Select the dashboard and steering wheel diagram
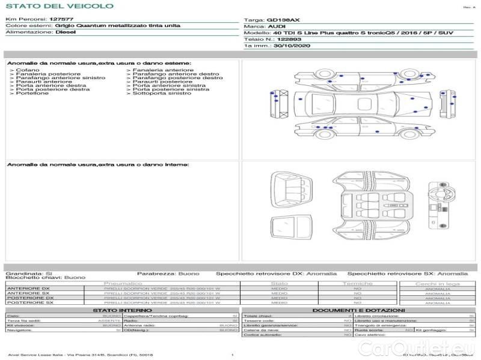Image resolution: width=481 pixels, height=360 pixels. (x=441, y=205)
